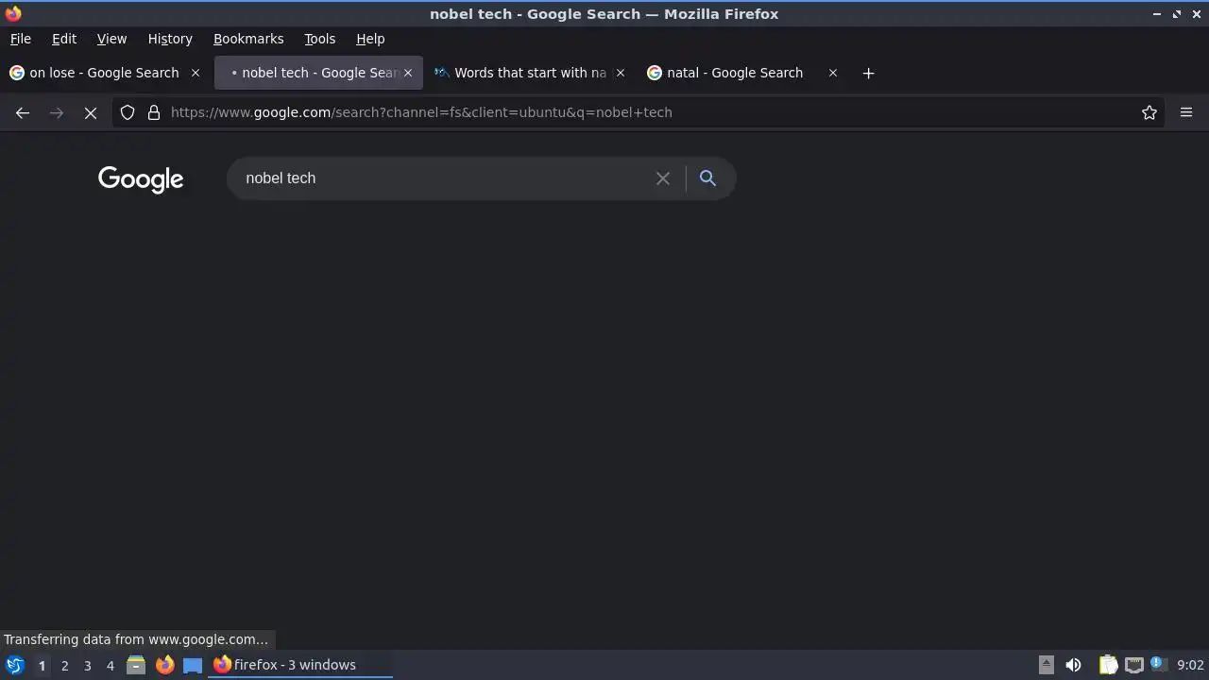Open tracking protection shield icon
Viewport: 1209px width, 680px height.
(x=128, y=112)
